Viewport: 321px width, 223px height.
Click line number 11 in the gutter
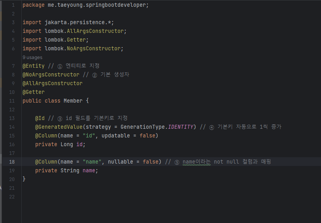(12, 101)
